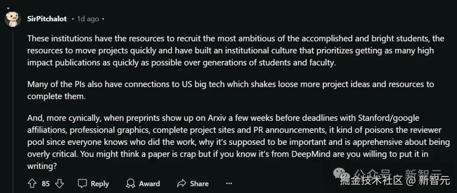The width and height of the screenshot is (457, 193).
Task: Click the vote count showing 85
Action: point(46,183)
